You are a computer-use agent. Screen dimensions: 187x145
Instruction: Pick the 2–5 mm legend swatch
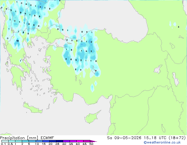[25, 141]
